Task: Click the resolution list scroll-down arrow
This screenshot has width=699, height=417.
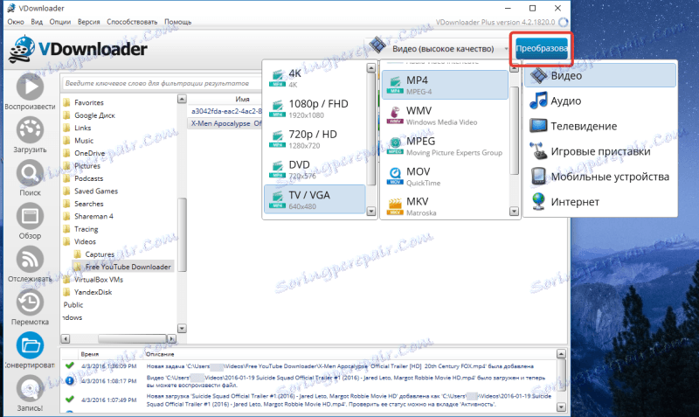Action: pyautogui.click(x=370, y=212)
